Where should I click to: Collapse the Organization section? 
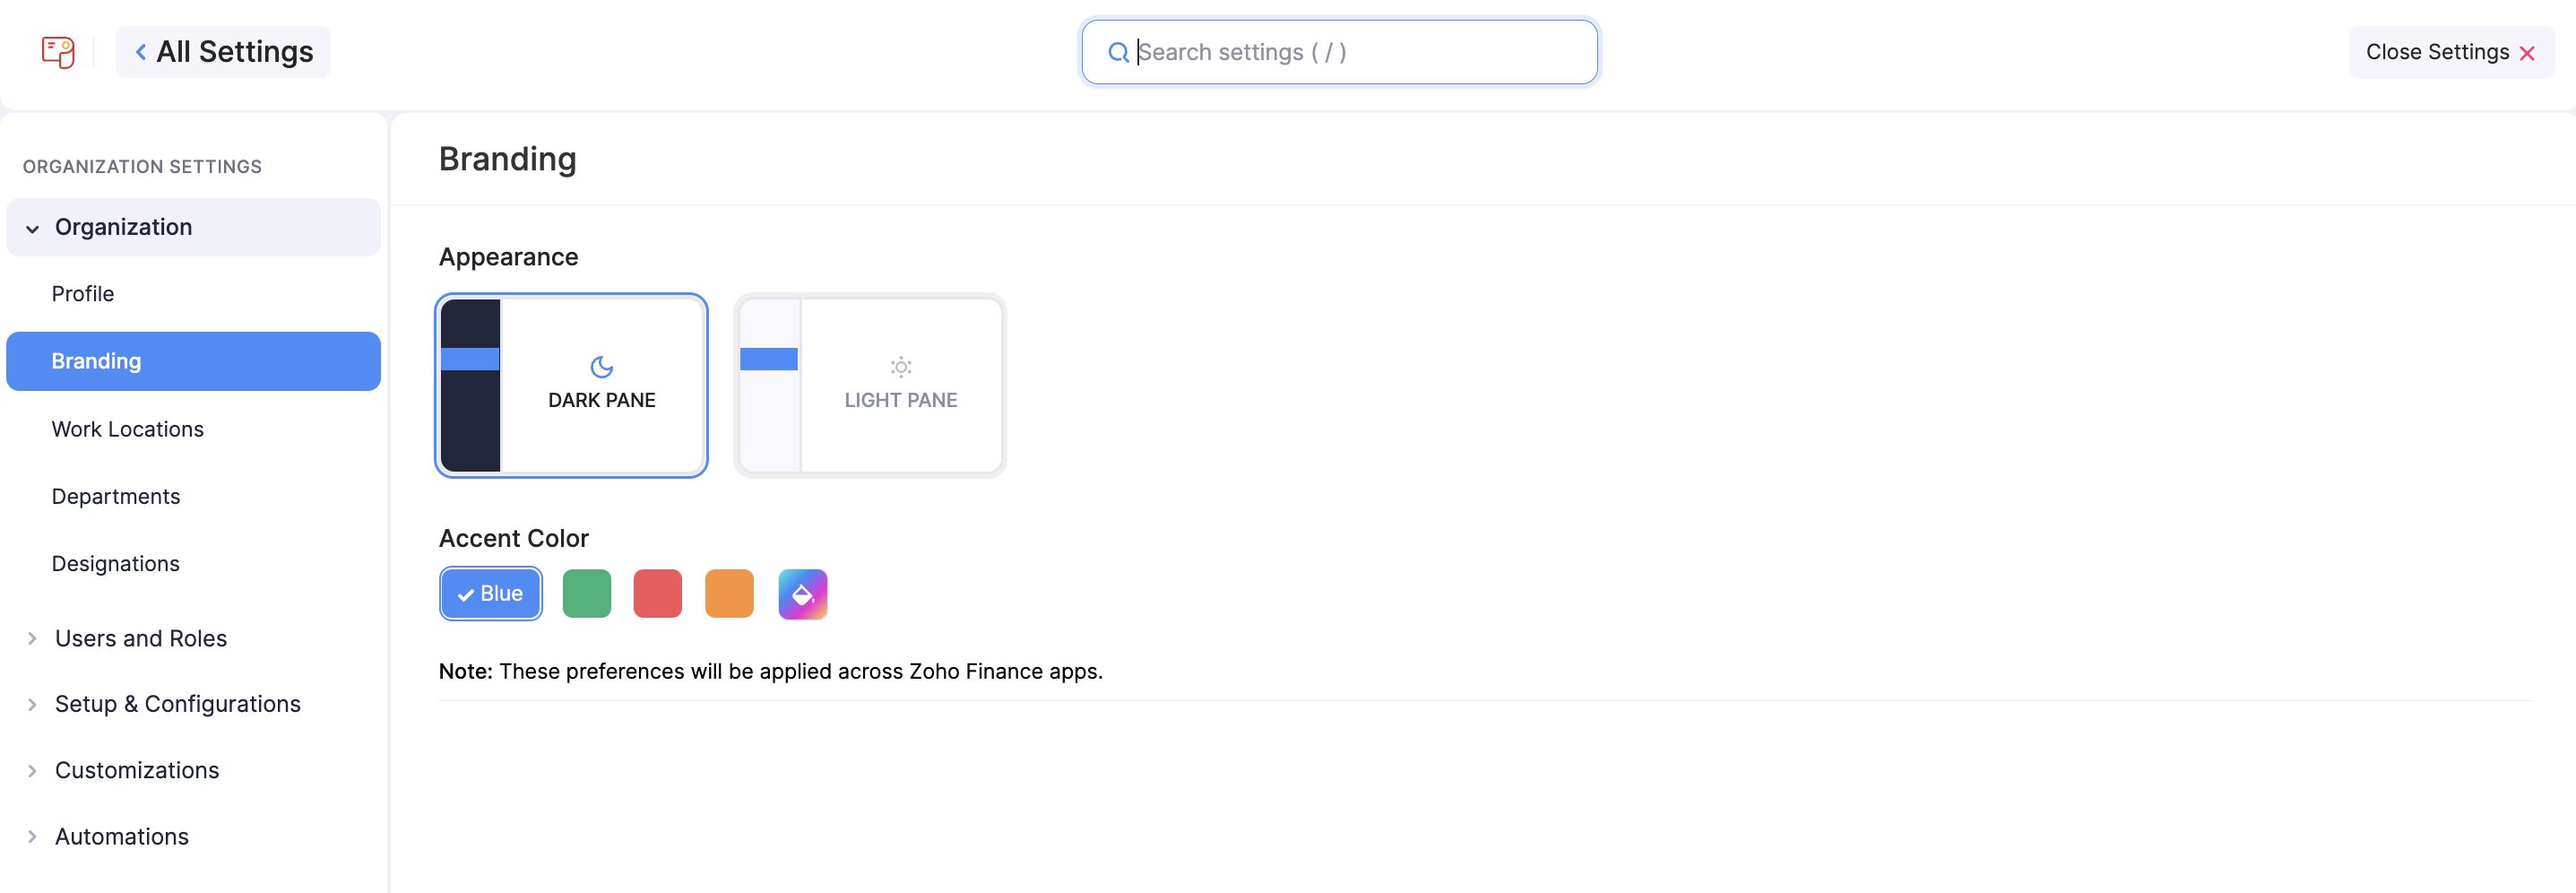pos(33,228)
